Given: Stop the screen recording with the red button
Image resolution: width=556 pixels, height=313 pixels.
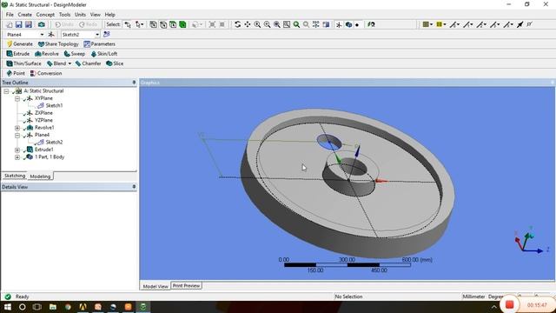Looking at the screenshot, I should pos(510,304).
